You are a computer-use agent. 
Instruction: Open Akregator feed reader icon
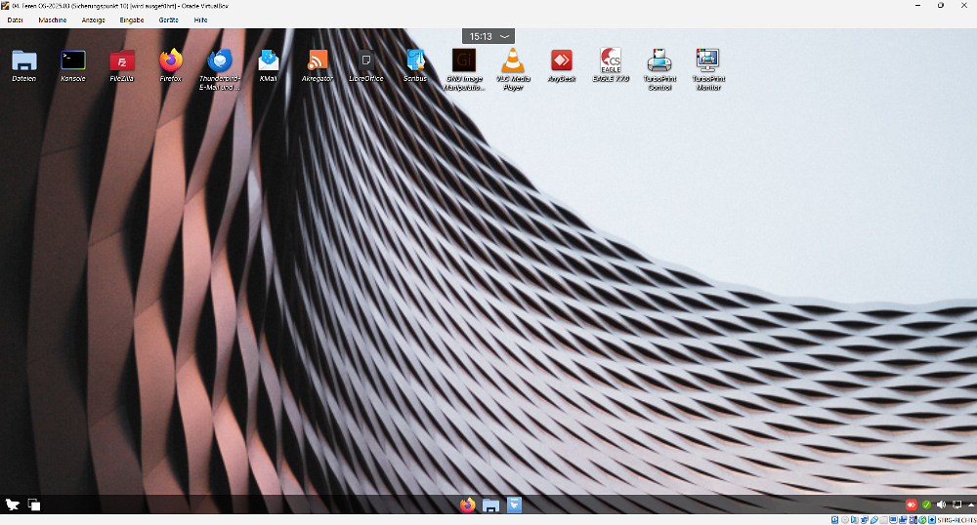[318, 61]
